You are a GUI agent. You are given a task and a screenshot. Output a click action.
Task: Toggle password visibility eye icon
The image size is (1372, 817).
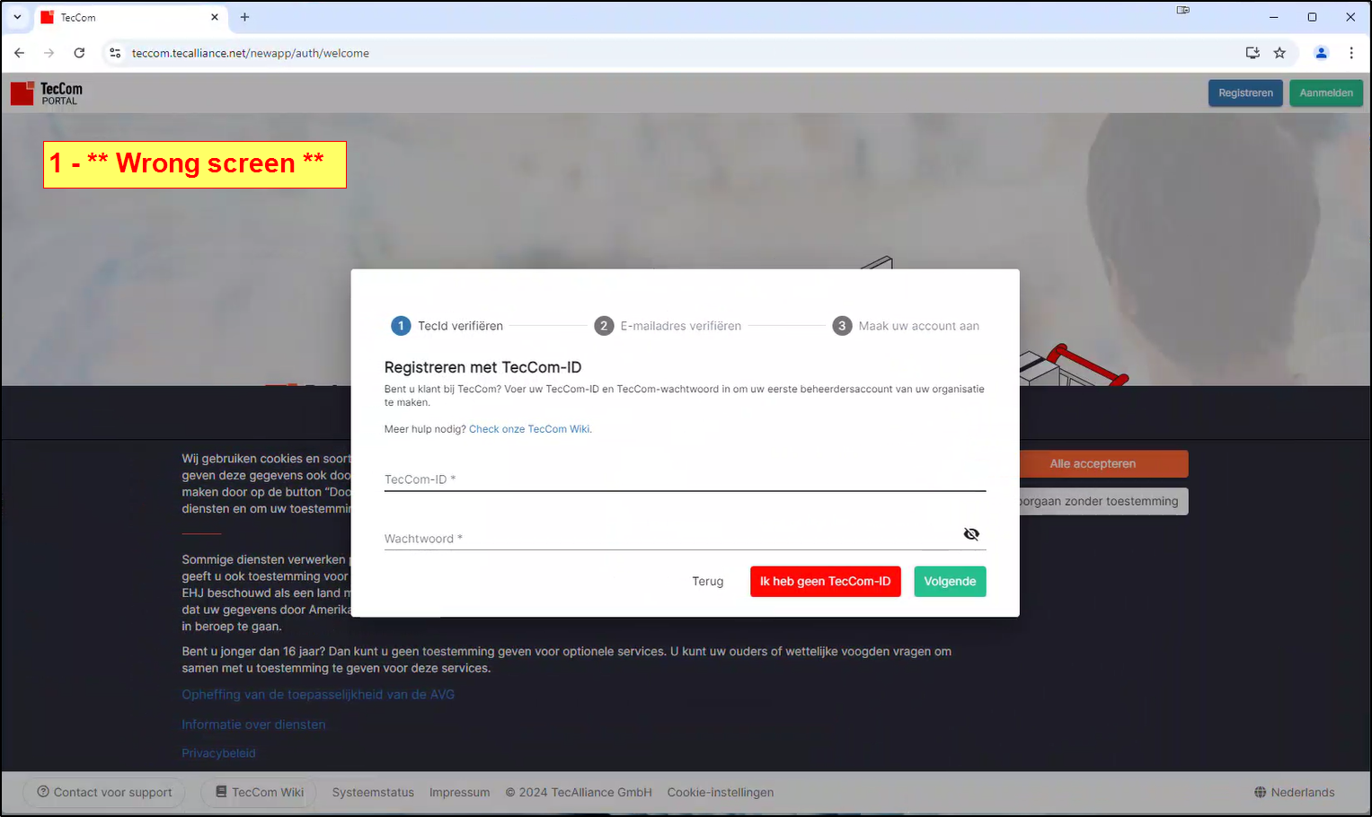(x=971, y=534)
